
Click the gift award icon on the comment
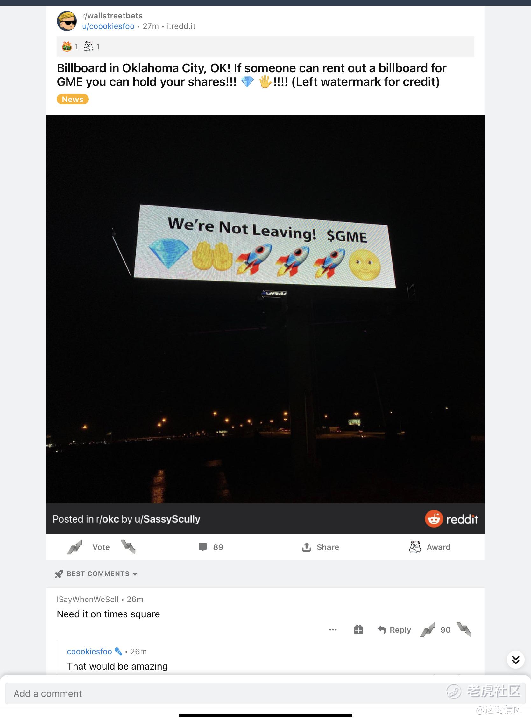pyautogui.click(x=358, y=630)
